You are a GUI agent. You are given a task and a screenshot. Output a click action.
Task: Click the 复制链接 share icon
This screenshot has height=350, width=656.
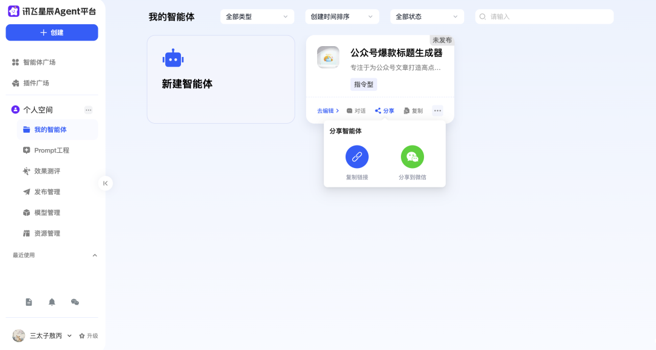357,156
